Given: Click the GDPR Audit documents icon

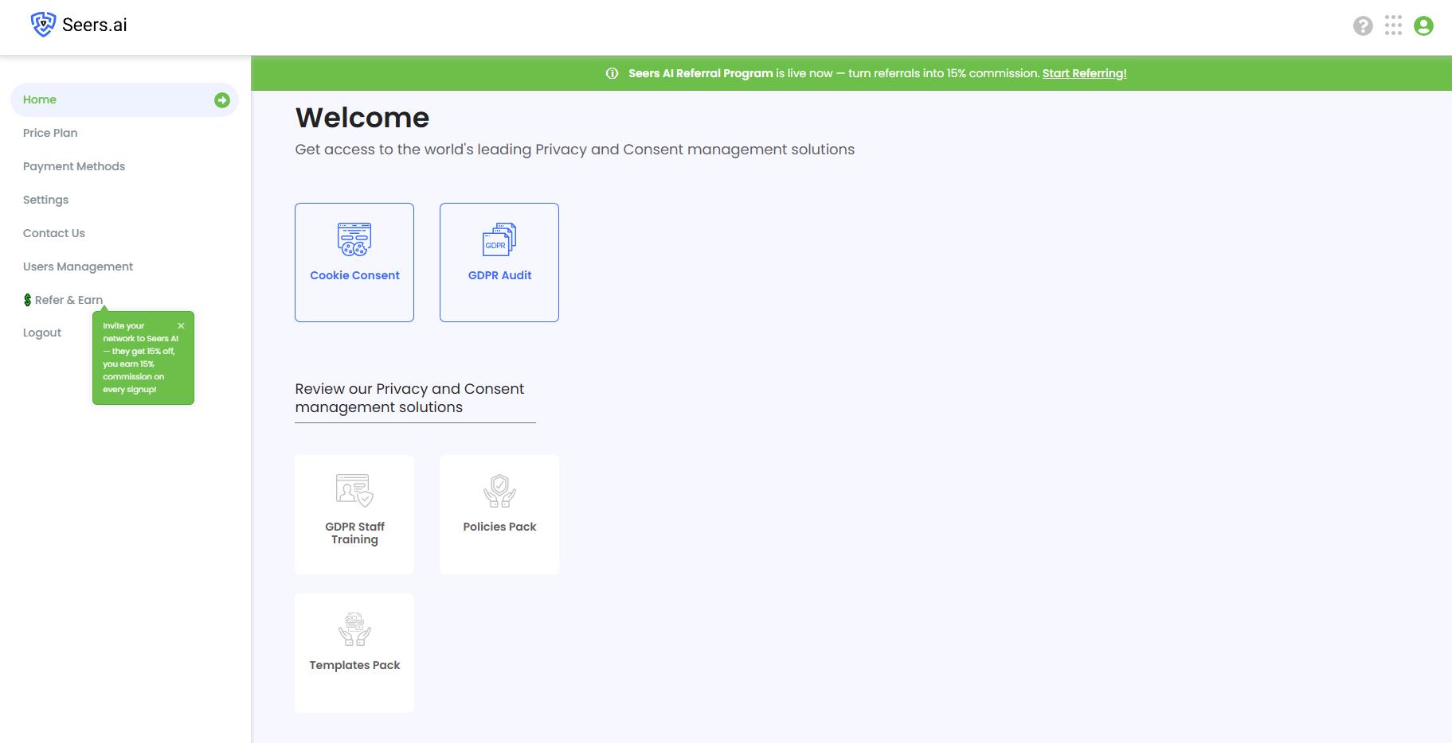Looking at the screenshot, I should pos(499,239).
